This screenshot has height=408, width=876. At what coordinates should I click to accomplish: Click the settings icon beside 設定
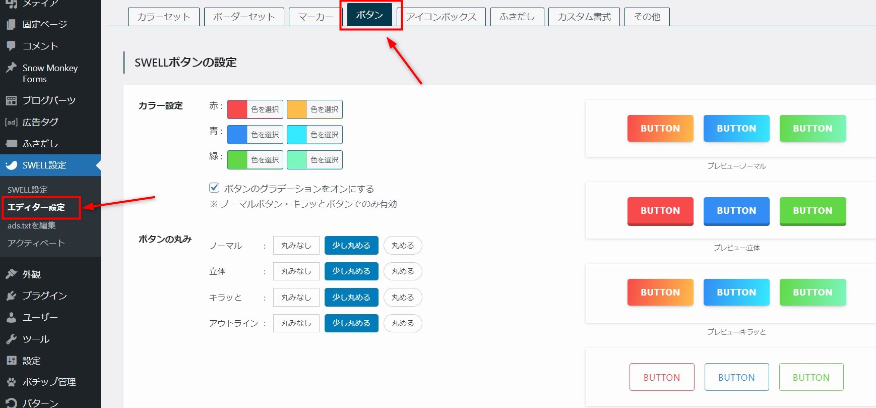point(11,361)
